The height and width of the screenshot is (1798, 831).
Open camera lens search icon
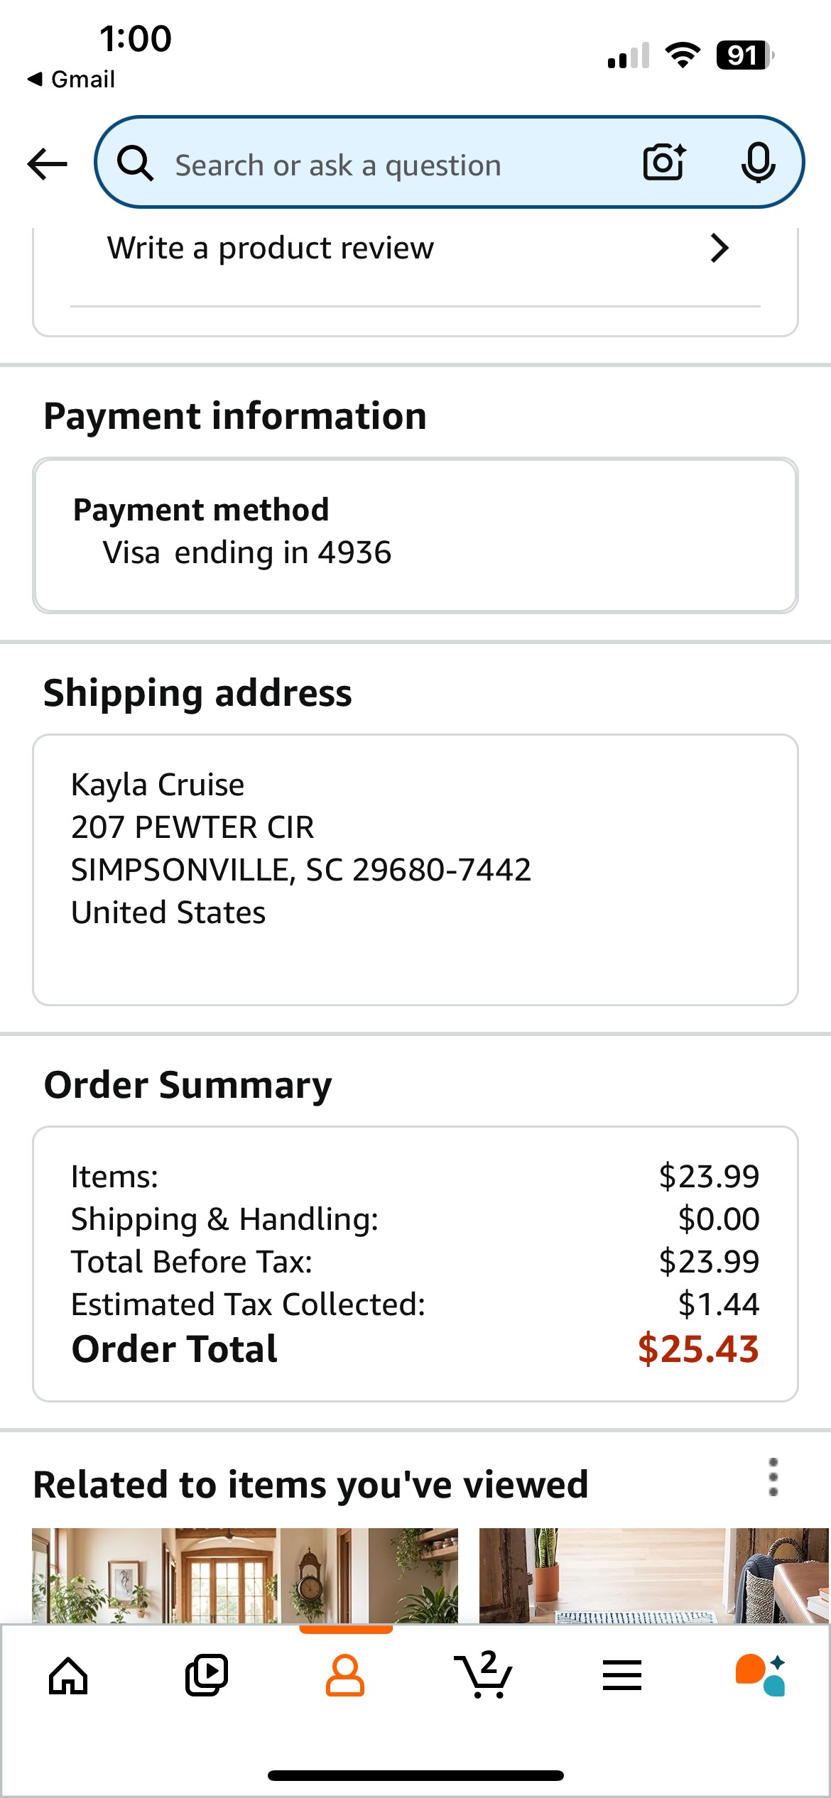coord(664,163)
